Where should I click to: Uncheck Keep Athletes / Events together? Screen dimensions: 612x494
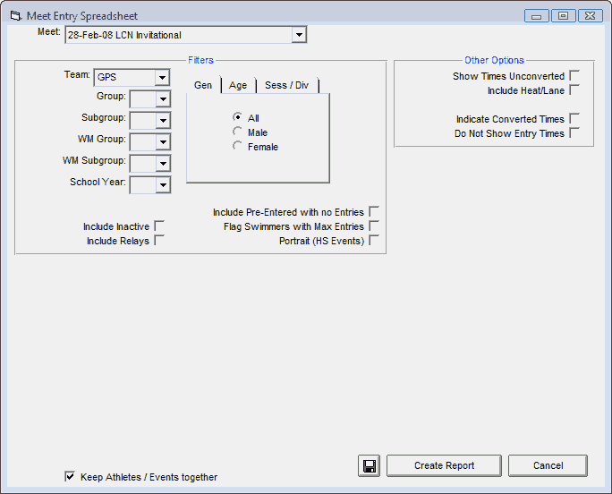70,477
